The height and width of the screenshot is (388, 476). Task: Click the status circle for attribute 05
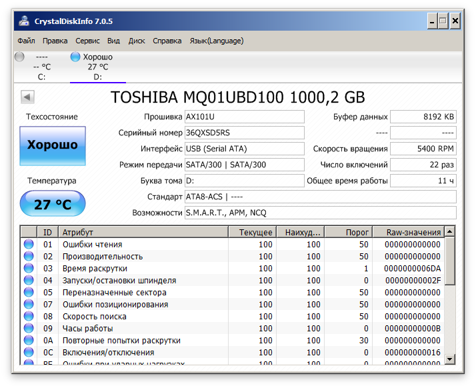tap(29, 293)
